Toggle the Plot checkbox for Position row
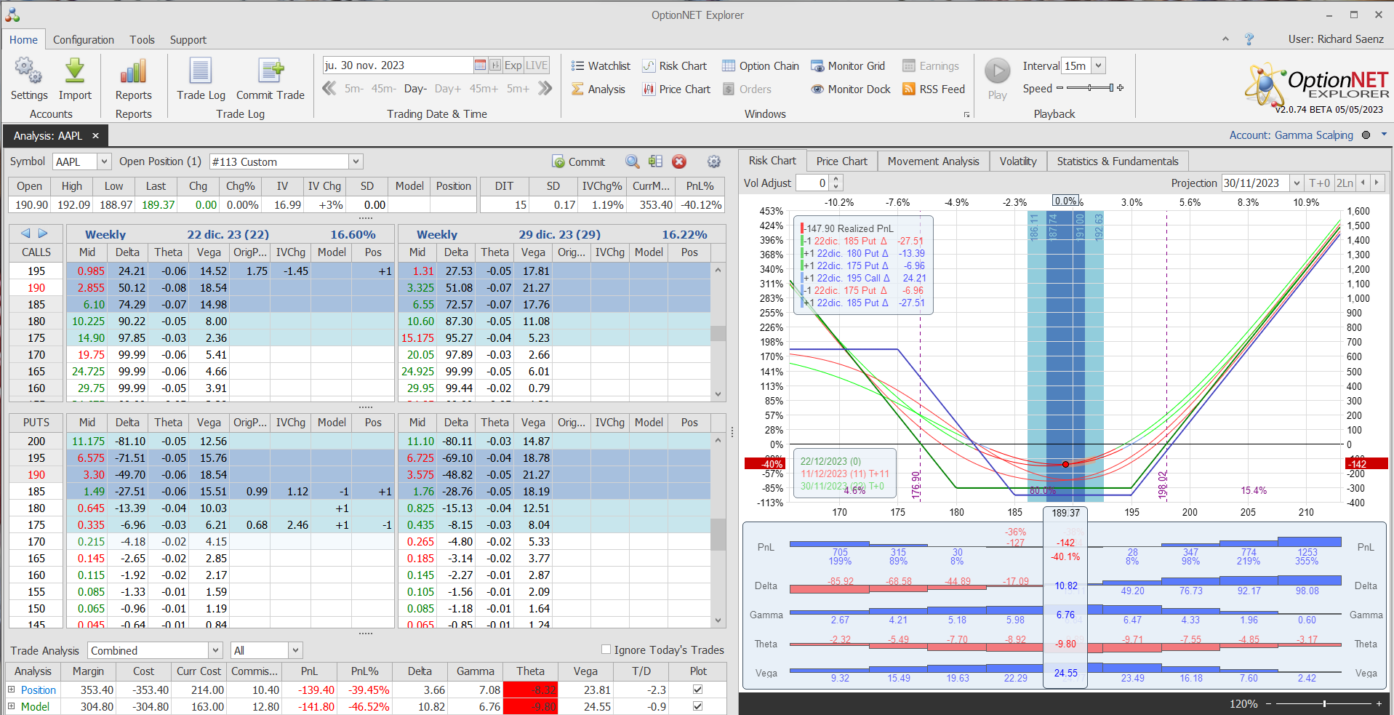 point(698,690)
